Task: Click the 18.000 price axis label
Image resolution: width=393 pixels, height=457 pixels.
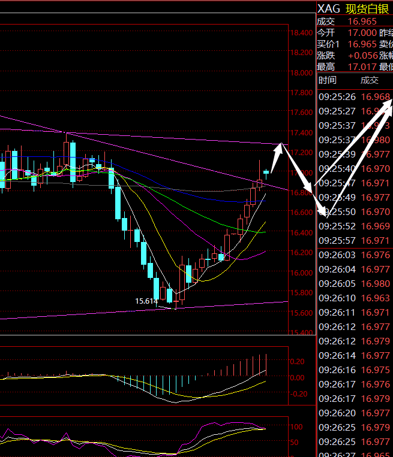Action: (x=301, y=72)
